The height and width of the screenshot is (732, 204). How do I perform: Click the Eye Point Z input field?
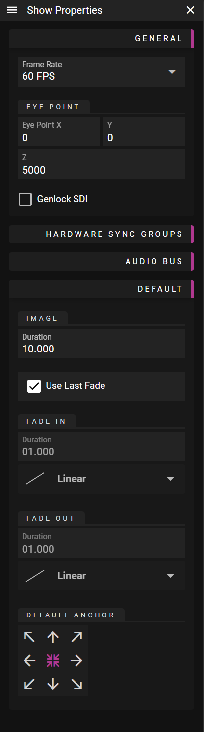102,164
